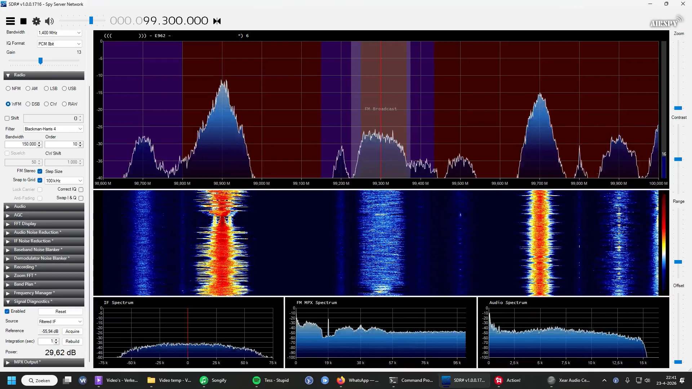Open the Step Size 100 kHz dropdown
Viewport: 692px width, 389px height.
click(64, 180)
